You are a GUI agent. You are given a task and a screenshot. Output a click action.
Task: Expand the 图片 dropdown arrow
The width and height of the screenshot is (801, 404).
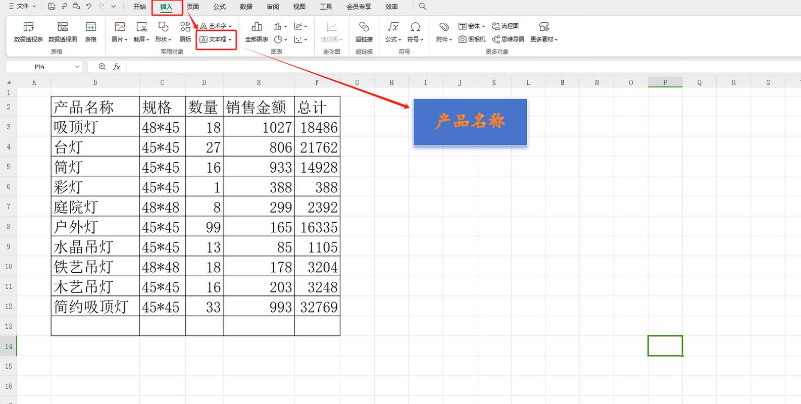[x=126, y=39]
